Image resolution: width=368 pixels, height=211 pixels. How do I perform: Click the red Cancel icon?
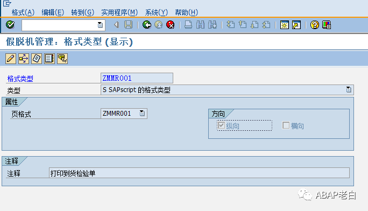171,25
